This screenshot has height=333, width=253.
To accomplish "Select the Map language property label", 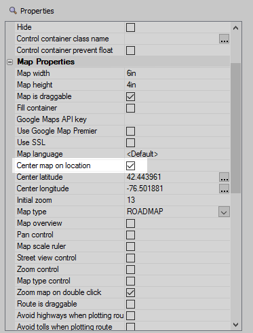I will tap(40, 154).
